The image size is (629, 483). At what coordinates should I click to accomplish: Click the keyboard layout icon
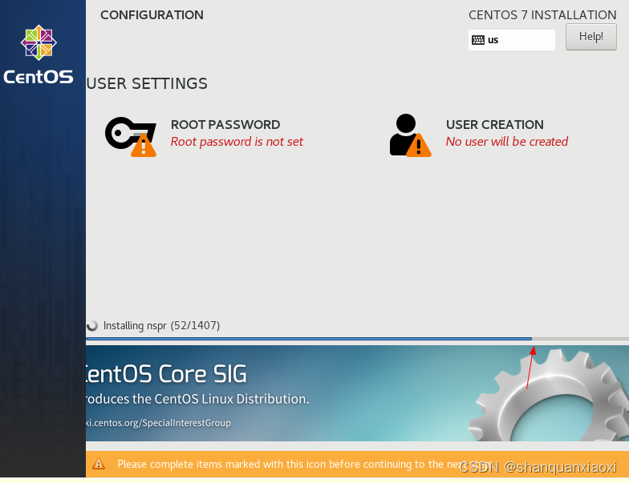478,40
